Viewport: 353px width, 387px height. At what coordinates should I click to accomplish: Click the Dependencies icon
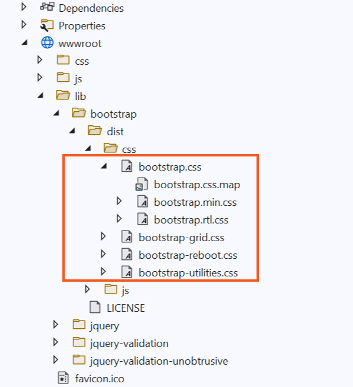[x=47, y=6]
